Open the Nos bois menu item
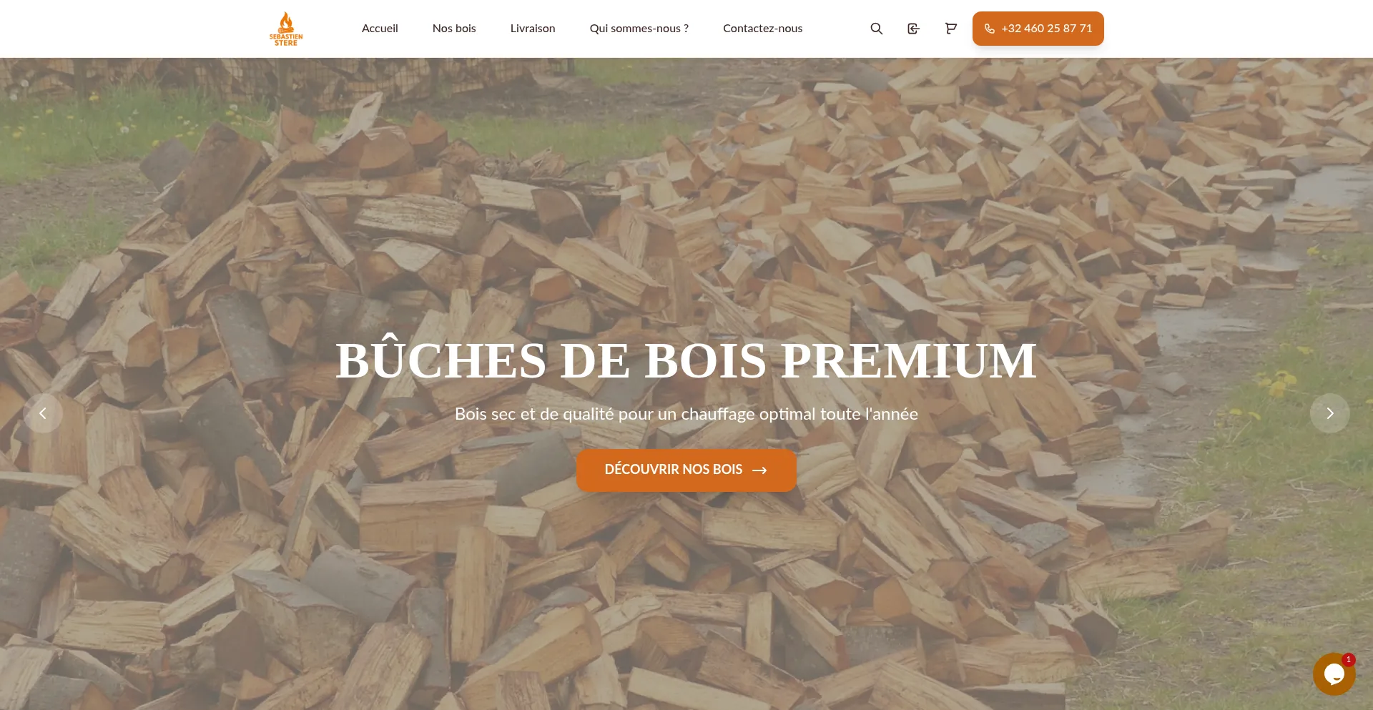 coord(454,29)
